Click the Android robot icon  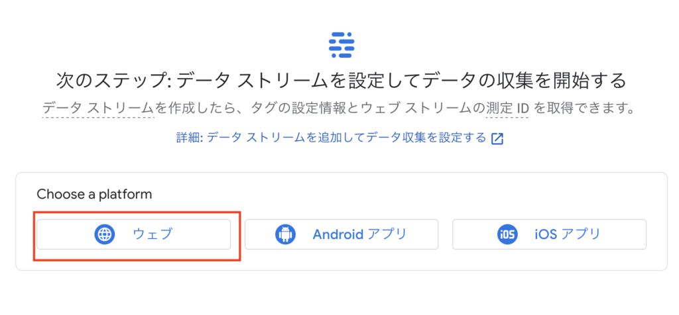[285, 234]
